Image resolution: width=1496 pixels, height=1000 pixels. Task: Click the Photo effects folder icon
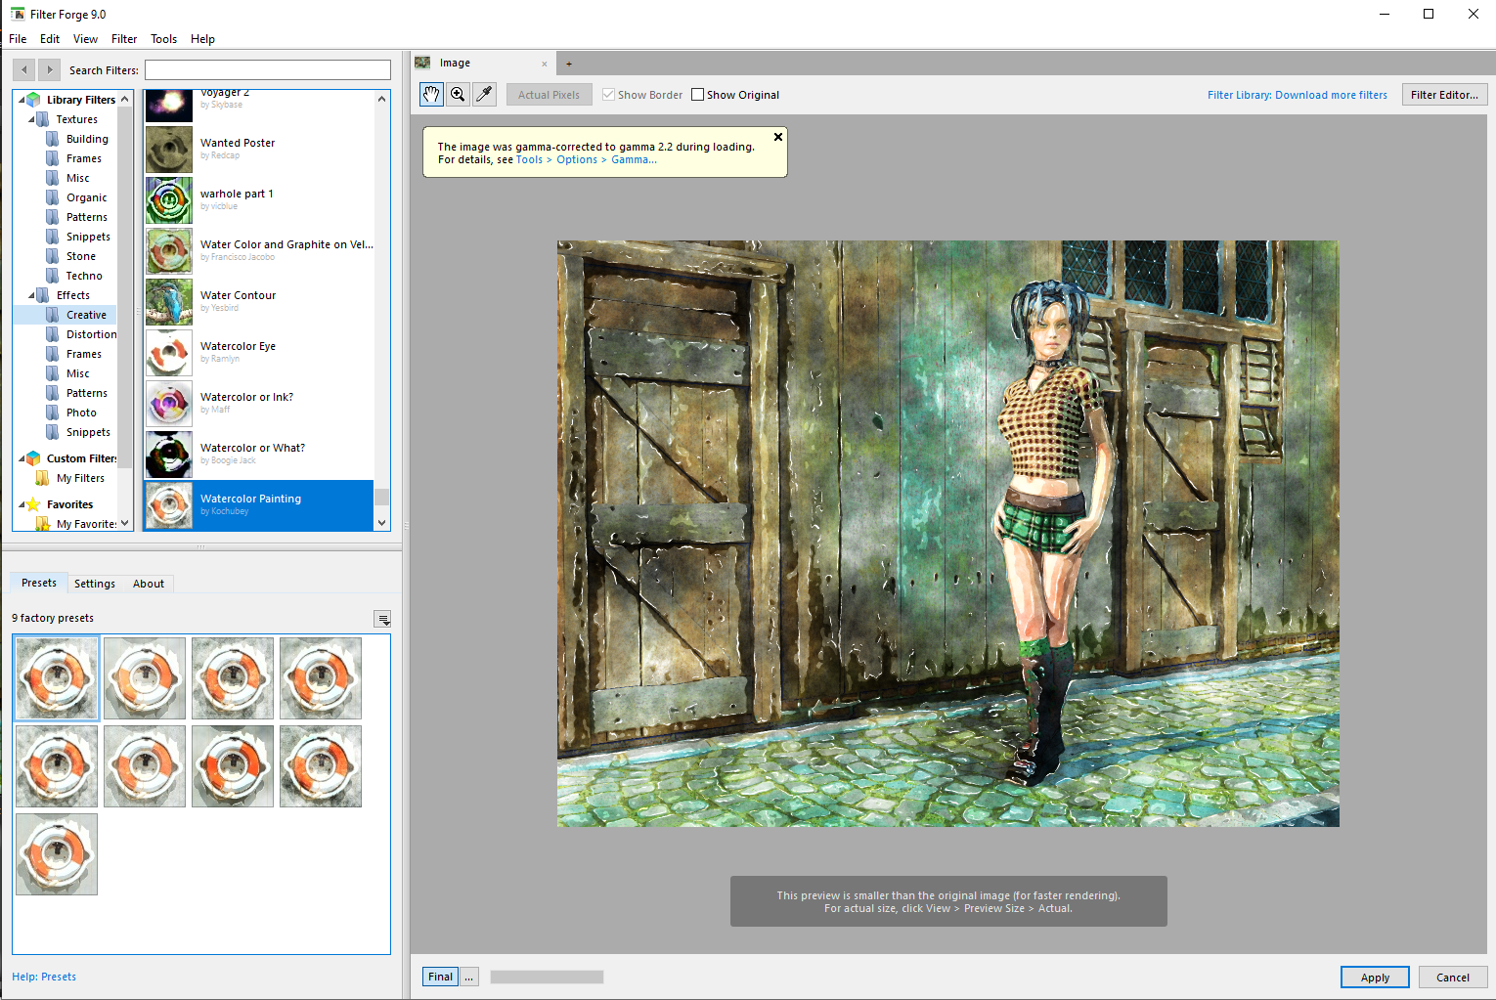pyautogui.click(x=53, y=413)
